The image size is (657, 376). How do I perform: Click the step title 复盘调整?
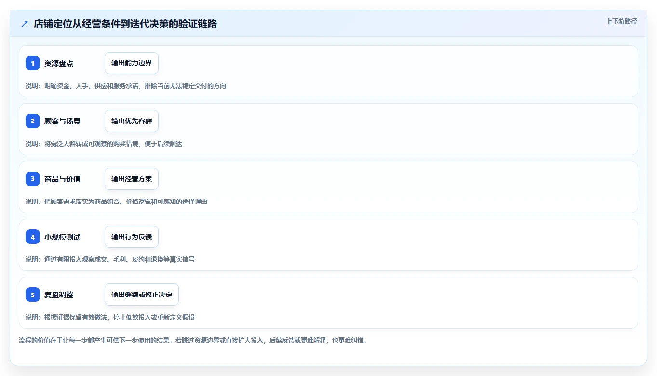point(59,295)
